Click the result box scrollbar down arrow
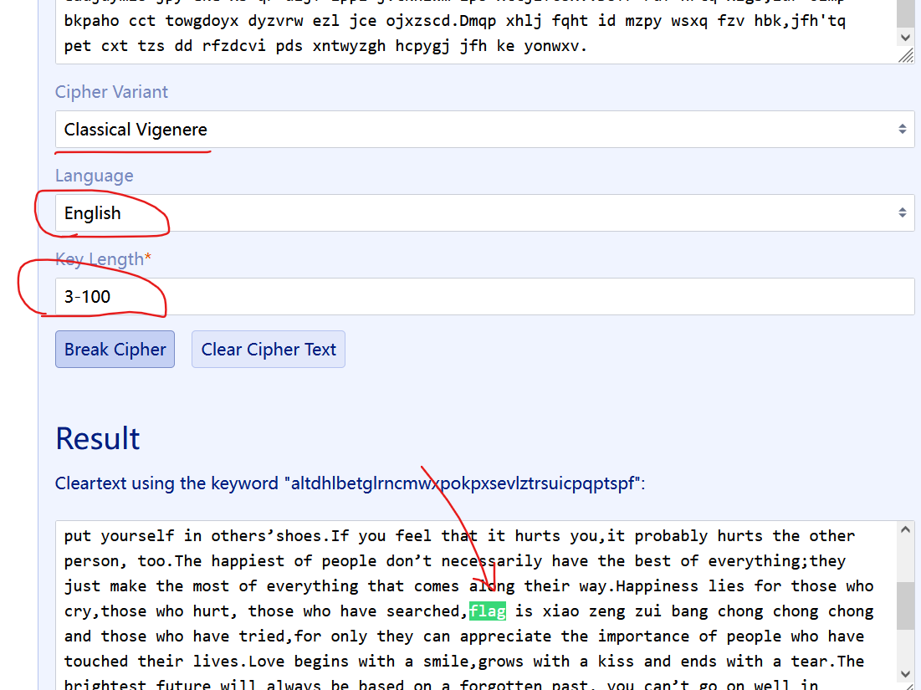 [x=905, y=673]
